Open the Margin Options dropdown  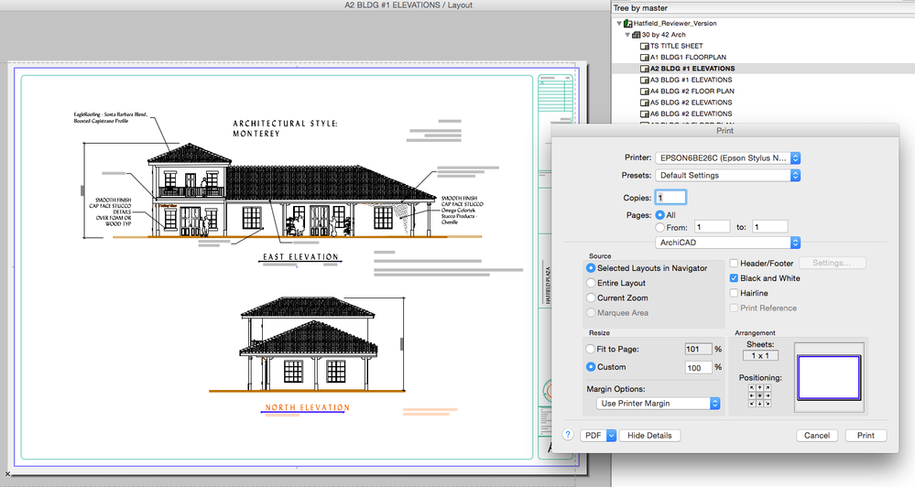click(657, 403)
